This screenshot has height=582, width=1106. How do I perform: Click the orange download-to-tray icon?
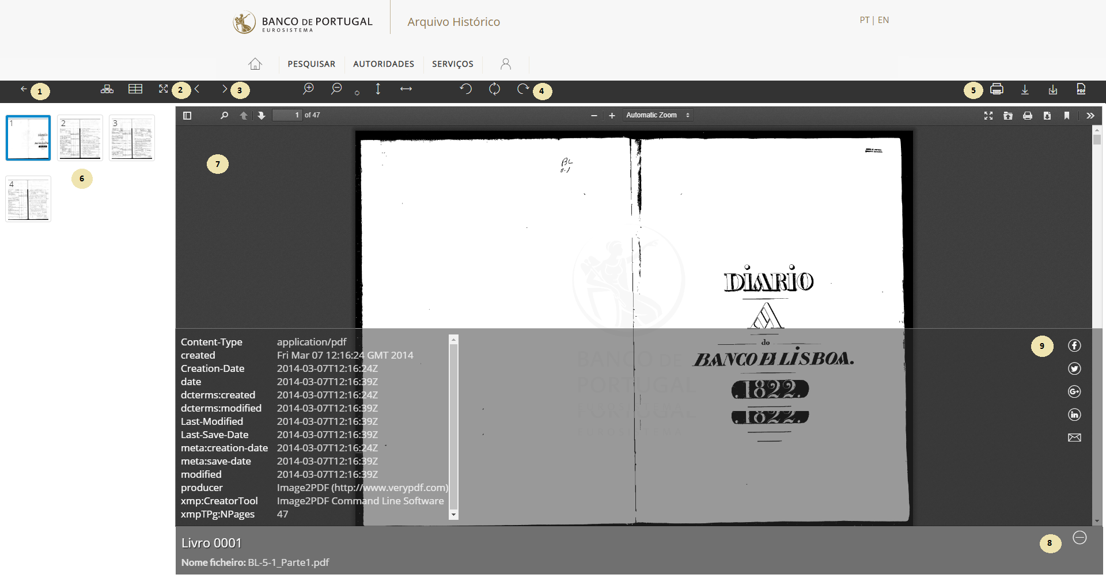point(1053,89)
